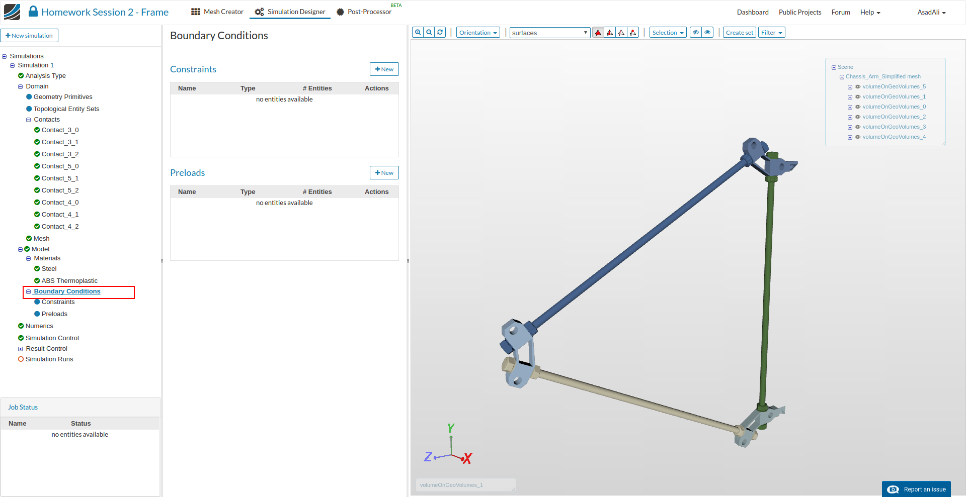Viewport: 966px width, 497px height.
Task: Select the surface with edges render icon
Action: pos(610,33)
